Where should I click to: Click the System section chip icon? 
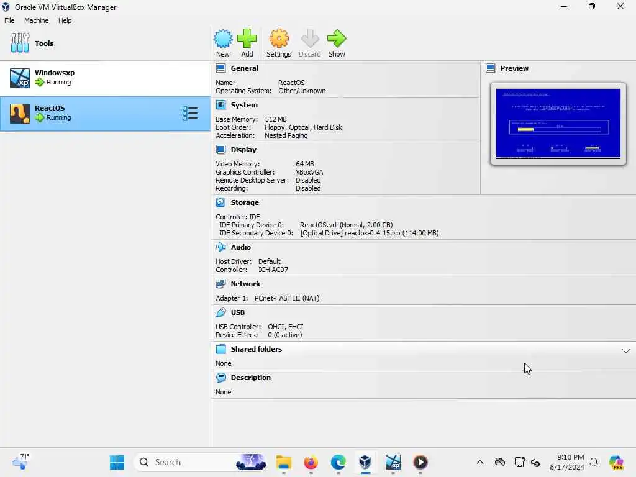(x=220, y=105)
